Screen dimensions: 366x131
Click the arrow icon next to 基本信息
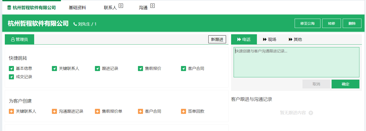[x=11, y=69]
